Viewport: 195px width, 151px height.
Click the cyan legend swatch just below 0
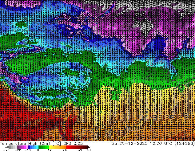tap(38, 147)
